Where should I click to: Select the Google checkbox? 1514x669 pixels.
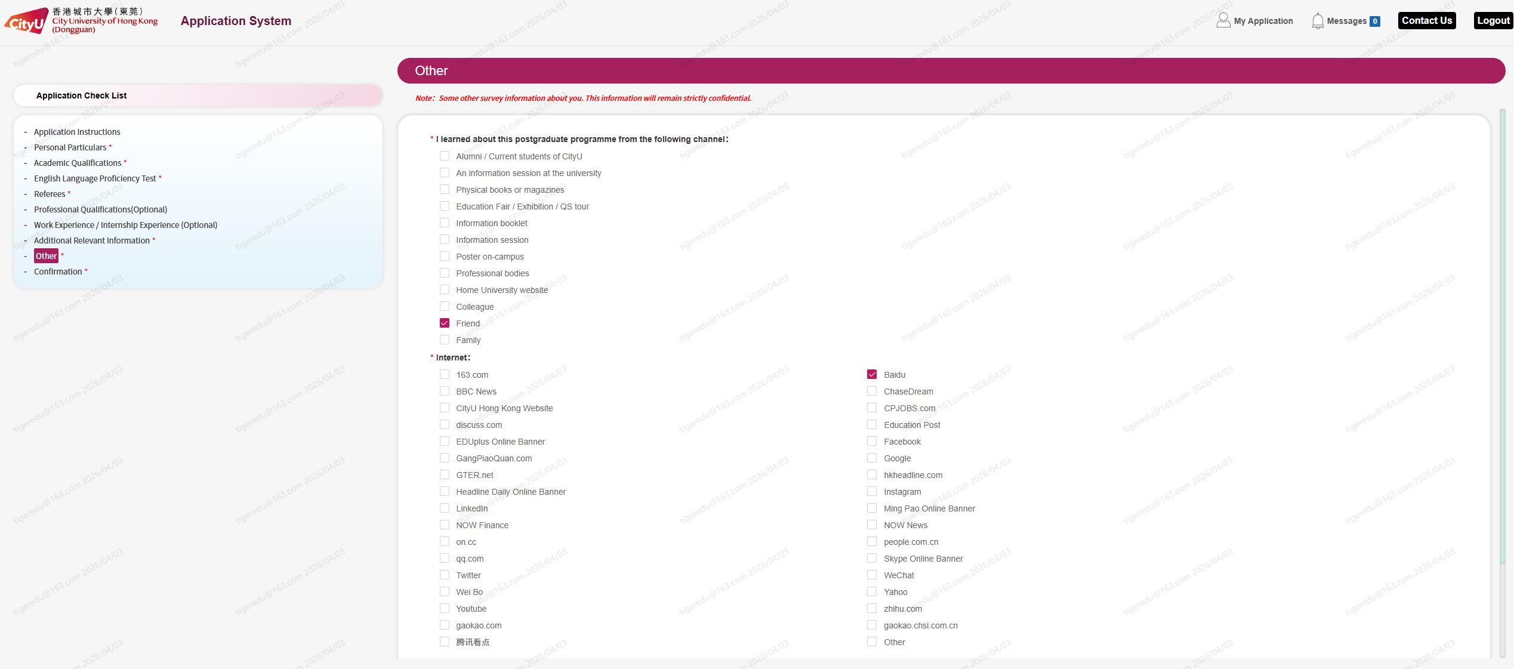pos(872,458)
